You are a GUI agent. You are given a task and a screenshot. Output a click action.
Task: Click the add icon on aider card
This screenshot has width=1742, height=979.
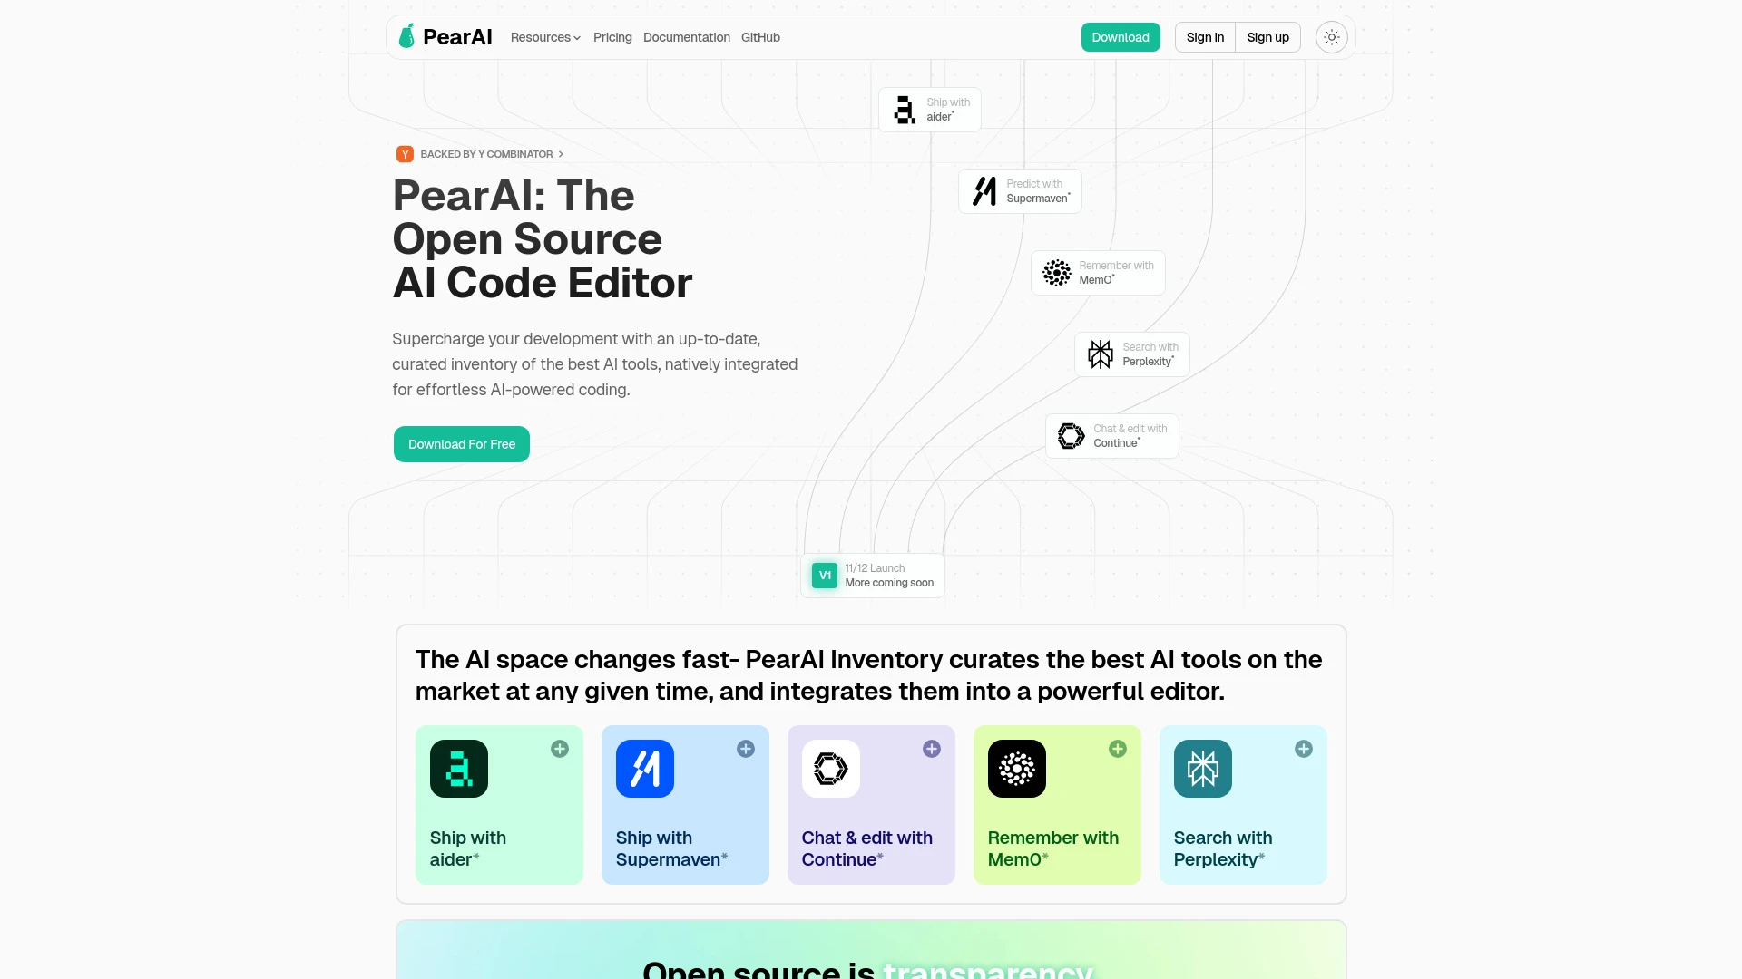click(x=559, y=748)
